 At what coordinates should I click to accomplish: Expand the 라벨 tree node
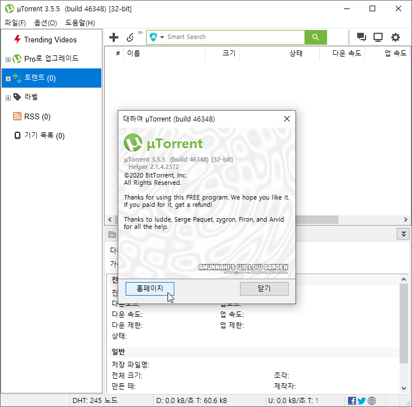tap(8, 98)
